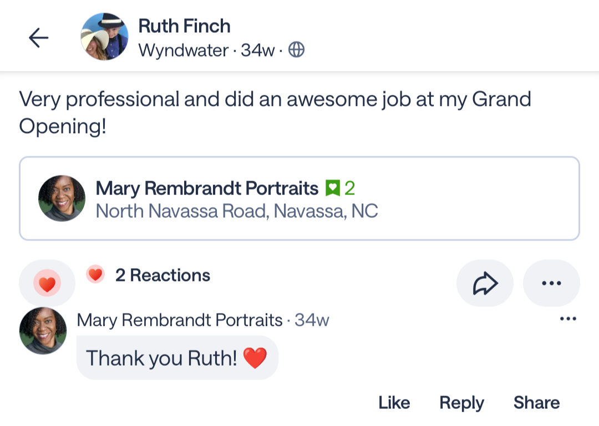Open commenter Mary Rembrandt Portraits avatar
The height and width of the screenshot is (426, 599).
pos(43,331)
